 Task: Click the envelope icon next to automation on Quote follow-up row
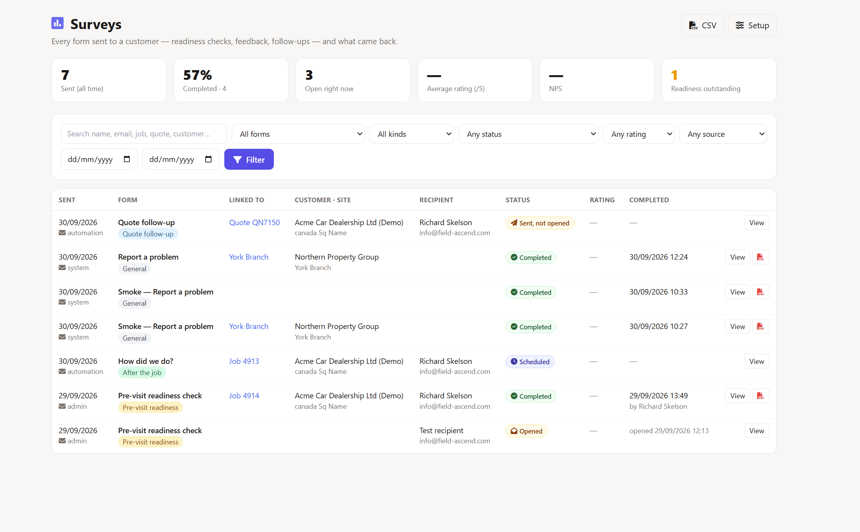pos(62,233)
